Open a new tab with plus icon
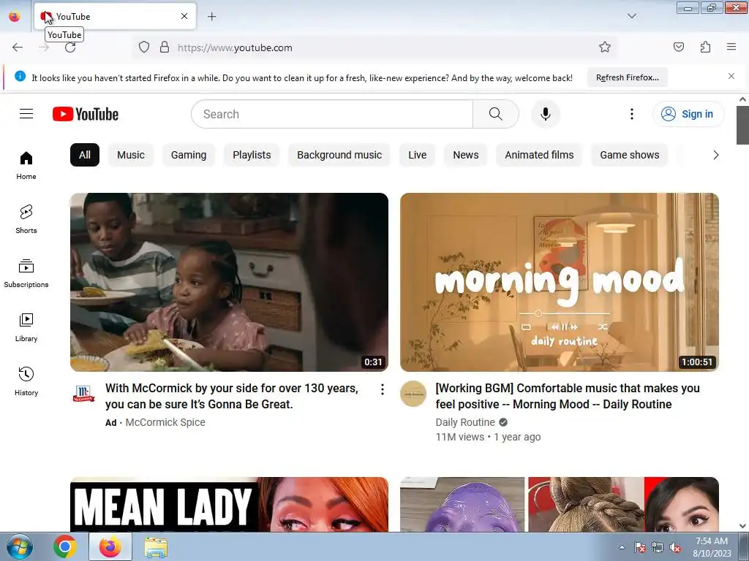This screenshot has height=561, width=749. [x=211, y=17]
